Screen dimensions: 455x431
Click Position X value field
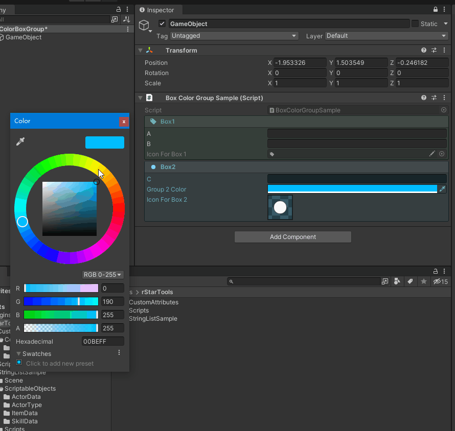click(300, 63)
